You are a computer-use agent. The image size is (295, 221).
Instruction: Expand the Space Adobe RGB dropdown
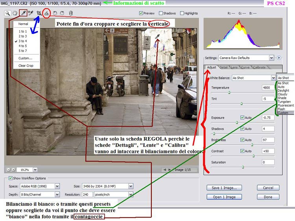pyautogui.click(x=57, y=186)
